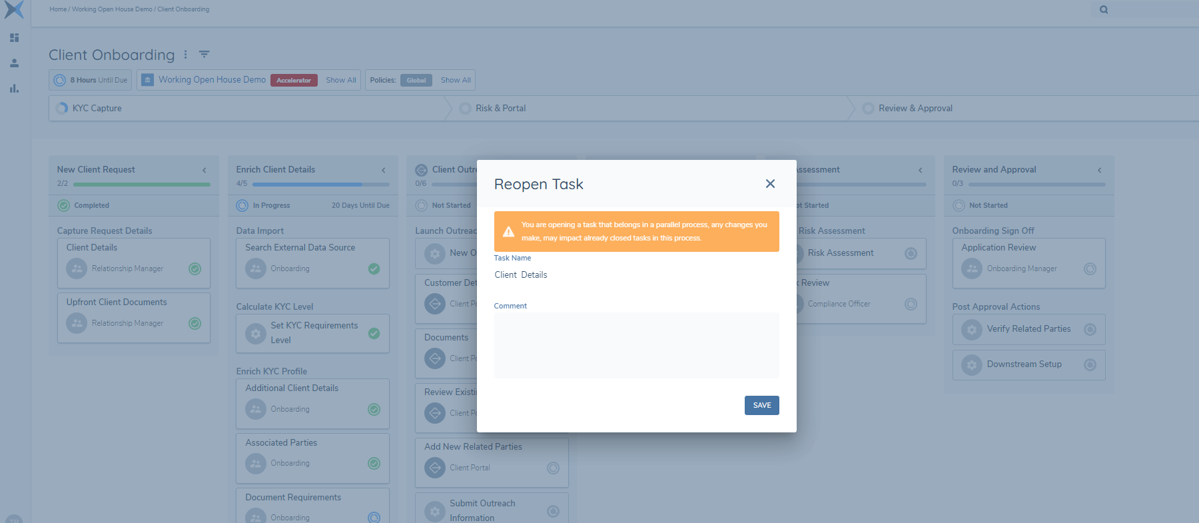Click Show All next to Global policy
This screenshot has height=523, width=1199.
point(456,80)
